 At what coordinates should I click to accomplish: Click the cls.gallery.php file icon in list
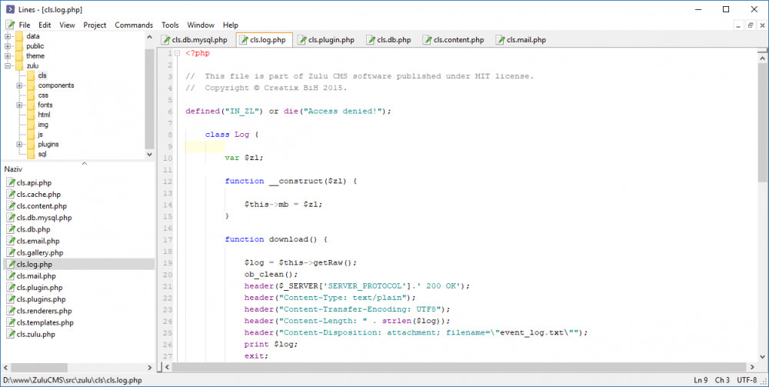coord(10,252)
